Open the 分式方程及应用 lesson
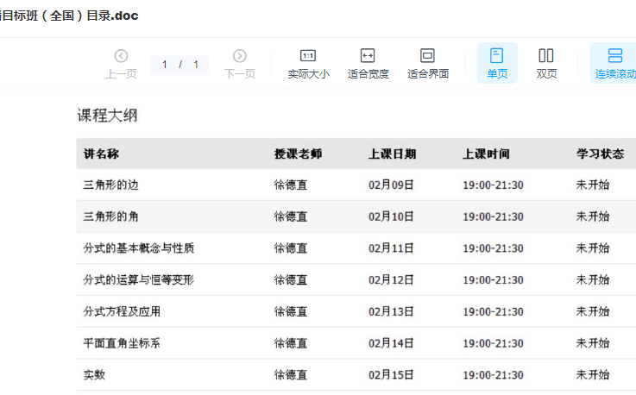 tap(122, 311)
